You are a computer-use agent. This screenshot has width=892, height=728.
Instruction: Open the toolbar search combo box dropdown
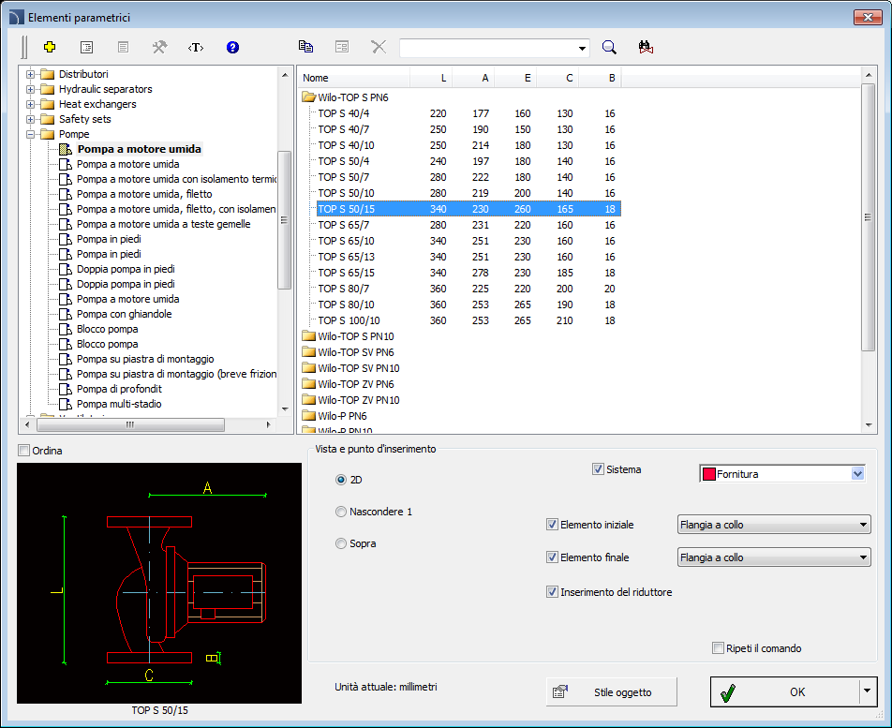point(582,49)
